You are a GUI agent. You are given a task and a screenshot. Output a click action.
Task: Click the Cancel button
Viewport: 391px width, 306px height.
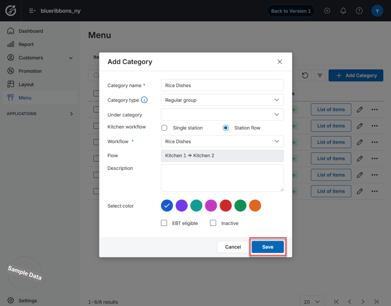[x=233, y=247]
